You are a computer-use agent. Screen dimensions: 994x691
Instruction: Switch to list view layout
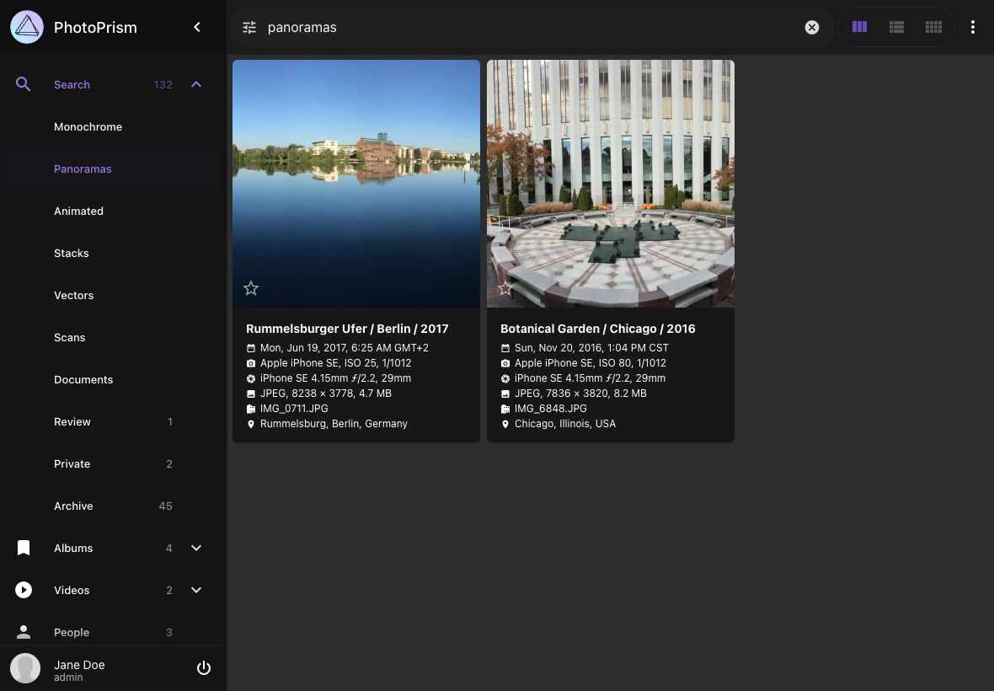coord(896,27)
